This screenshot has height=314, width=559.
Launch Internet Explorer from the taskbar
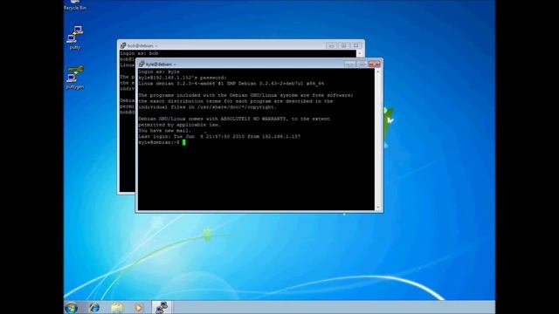[x=94, y=307]
